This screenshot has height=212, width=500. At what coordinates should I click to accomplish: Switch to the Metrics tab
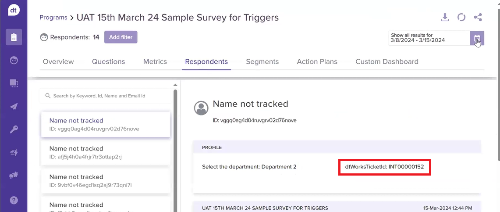[155, 62]
